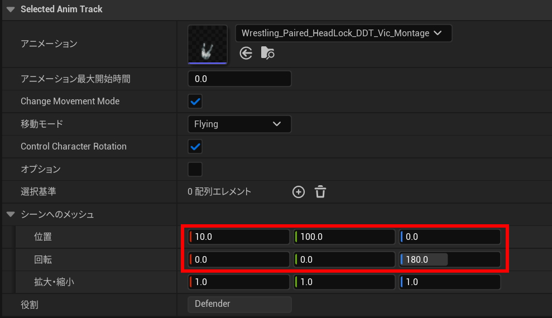This screenshot has height=318, width=552.
Task: Click the use selected asset arrow icon
Action: click(x=246, y=53)
